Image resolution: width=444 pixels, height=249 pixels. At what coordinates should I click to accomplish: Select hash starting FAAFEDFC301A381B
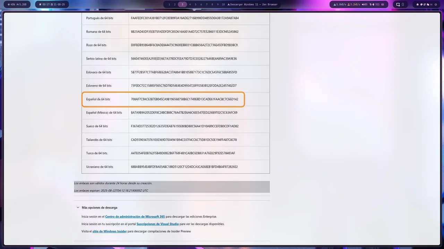click(x=185, y=18)
